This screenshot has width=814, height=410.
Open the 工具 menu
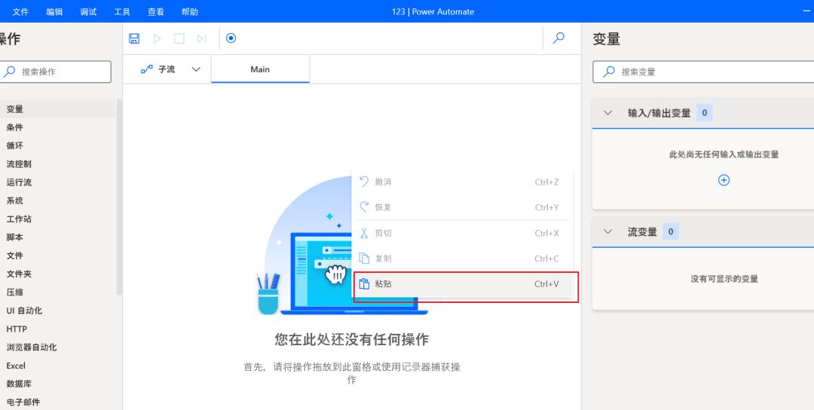coord(122,11)
